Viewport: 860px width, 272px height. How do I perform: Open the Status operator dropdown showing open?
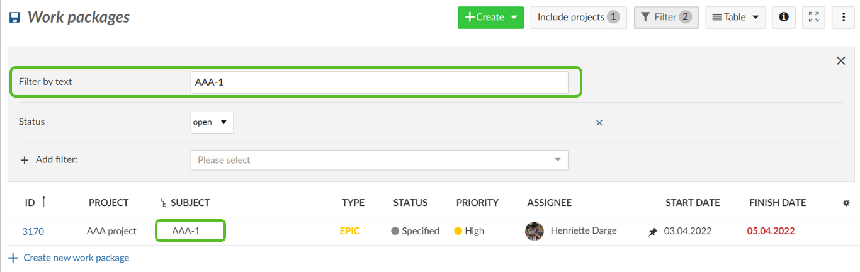pyautogui.click(x=212, y=122)
